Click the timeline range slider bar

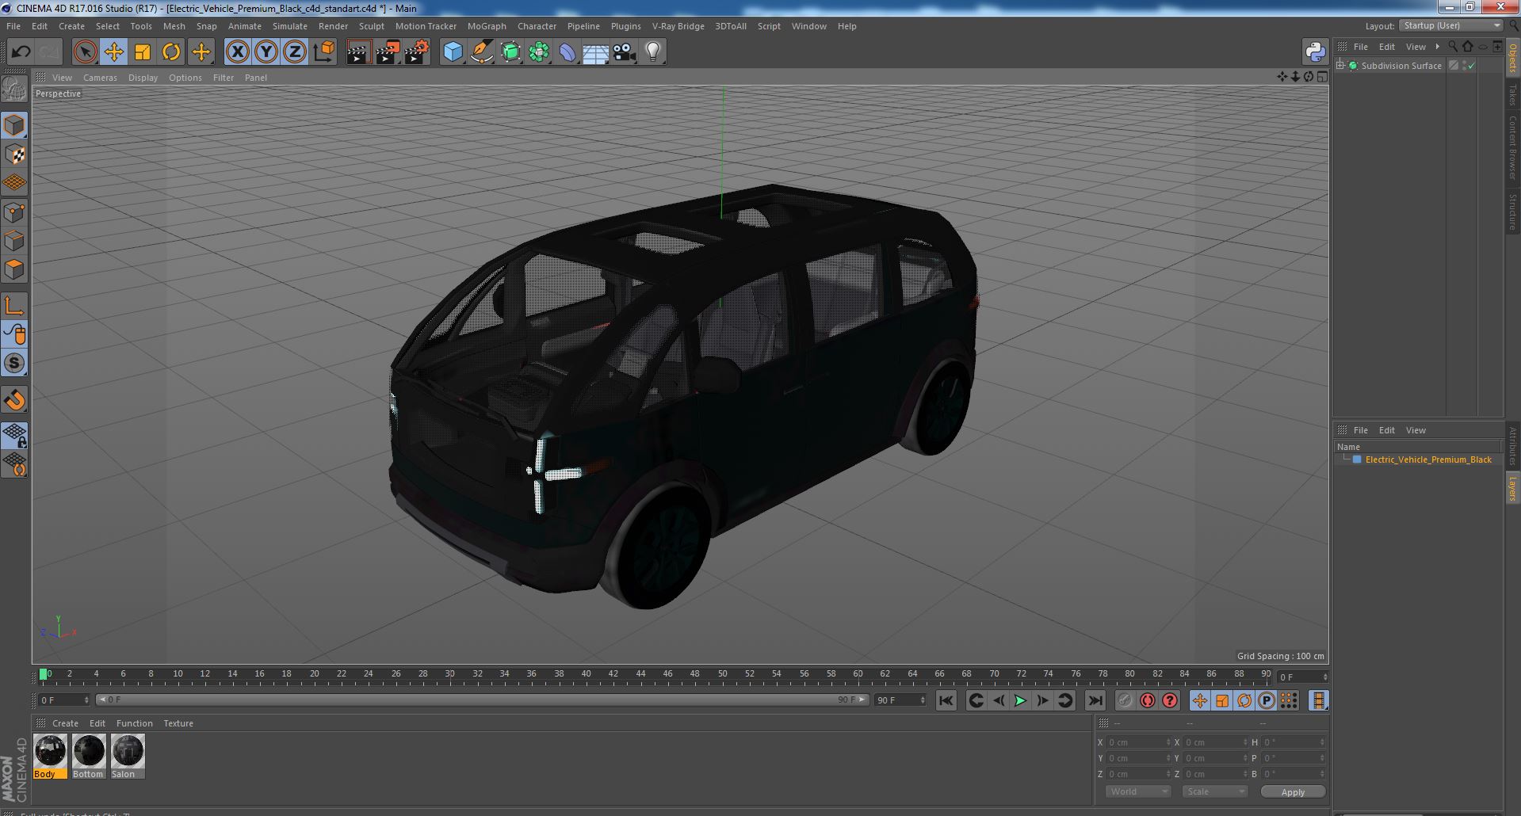(x=482, y=700)
